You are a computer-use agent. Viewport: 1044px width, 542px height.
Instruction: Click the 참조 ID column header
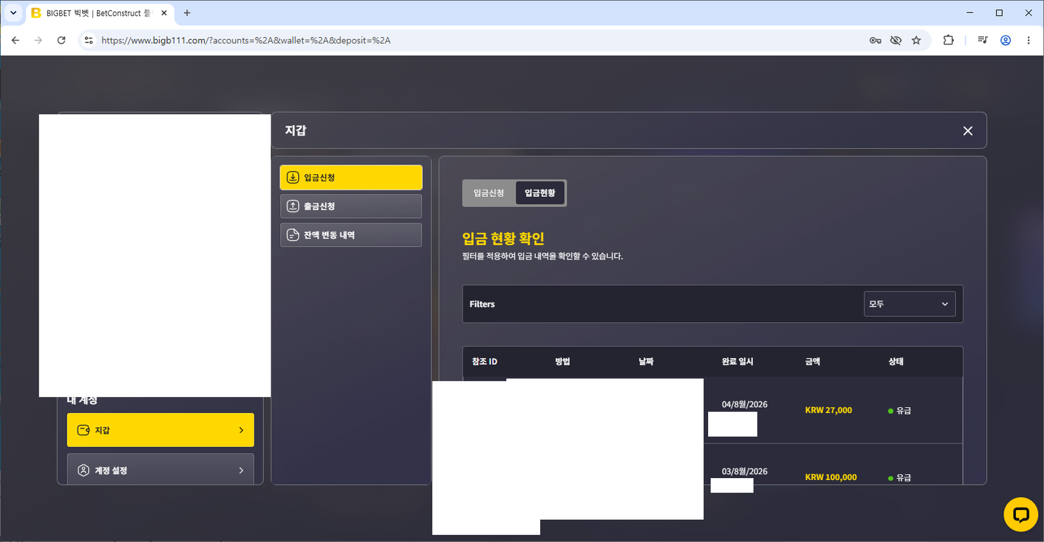pyautogui.click(x=484, y=361)
